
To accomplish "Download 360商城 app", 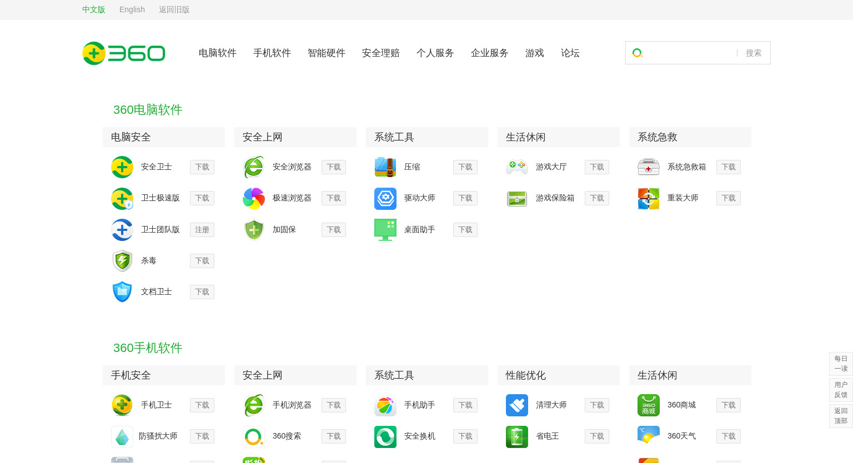I will pos(729,405).
